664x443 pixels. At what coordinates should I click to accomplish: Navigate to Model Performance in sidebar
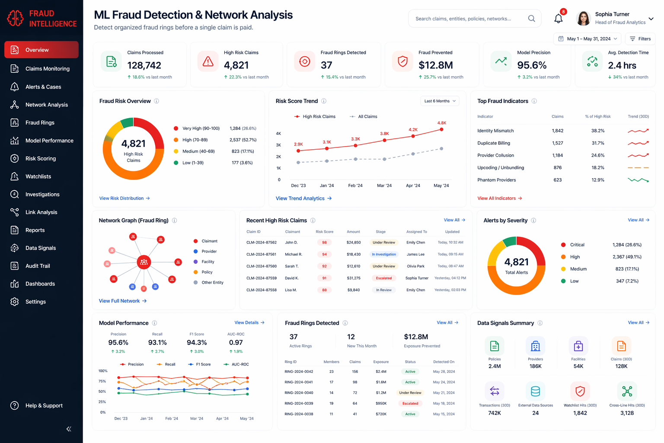pyautogui.click(x=41, y=141)
